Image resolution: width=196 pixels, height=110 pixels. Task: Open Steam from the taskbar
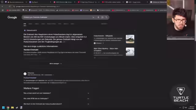click(17, 108)
